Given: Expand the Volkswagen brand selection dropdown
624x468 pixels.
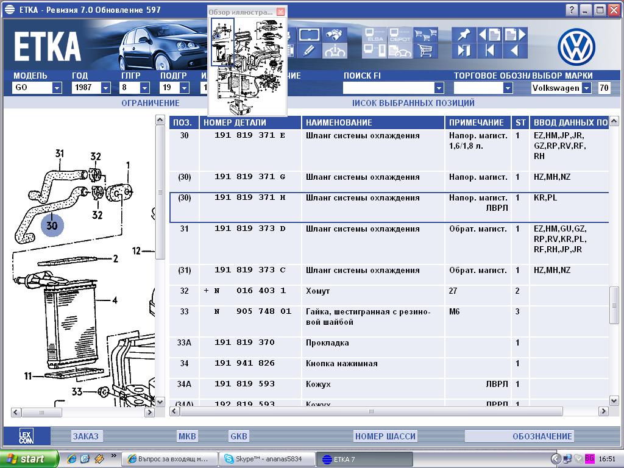Looking at the screenshot, I should tap(586, 88).
